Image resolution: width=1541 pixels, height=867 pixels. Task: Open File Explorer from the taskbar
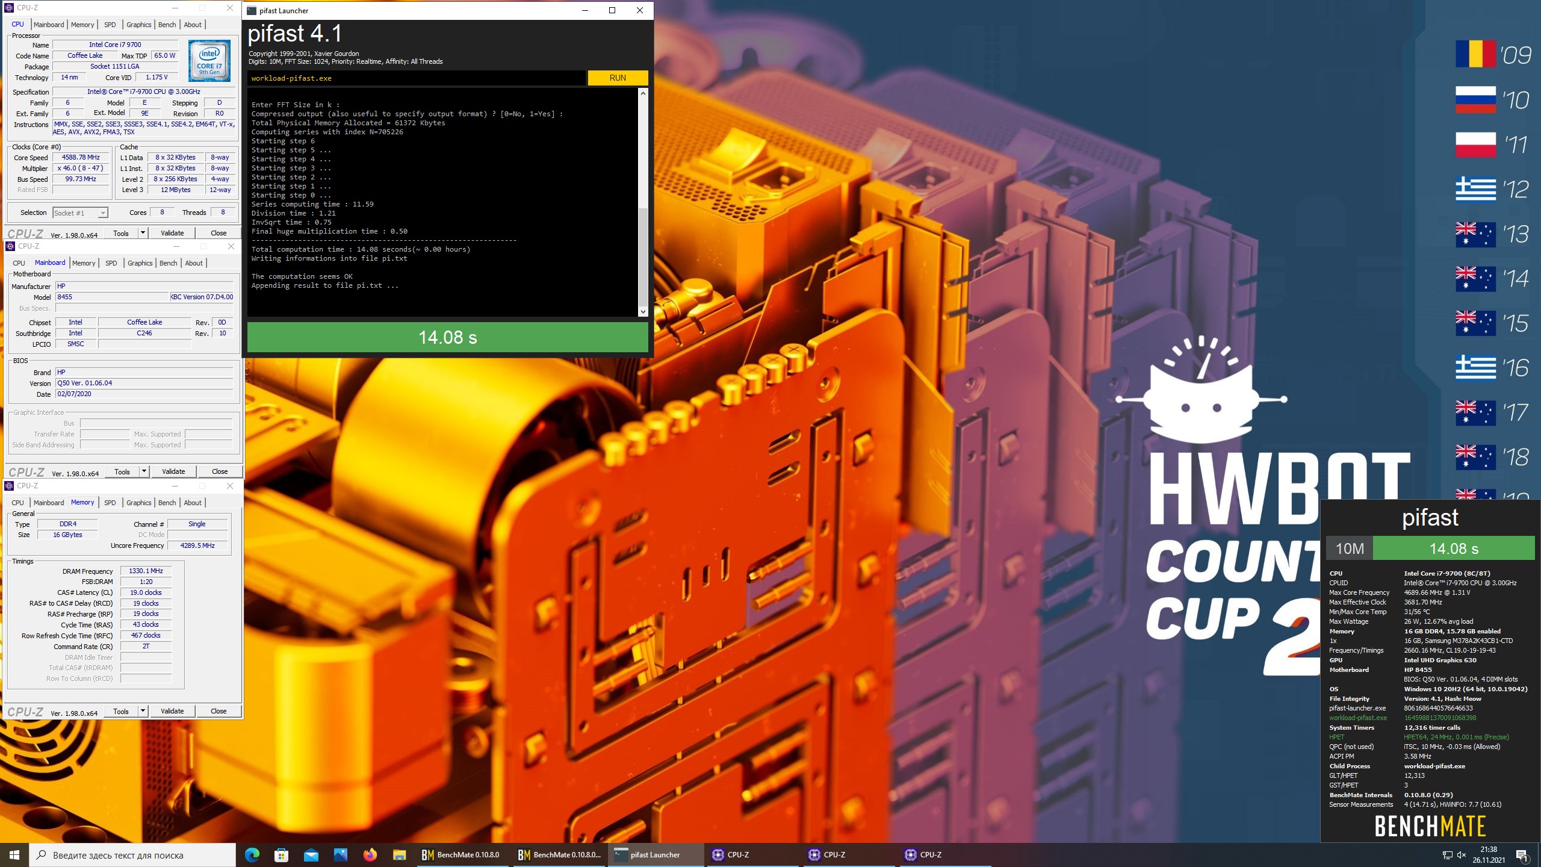pyautogui.click(x=399, y=854)
